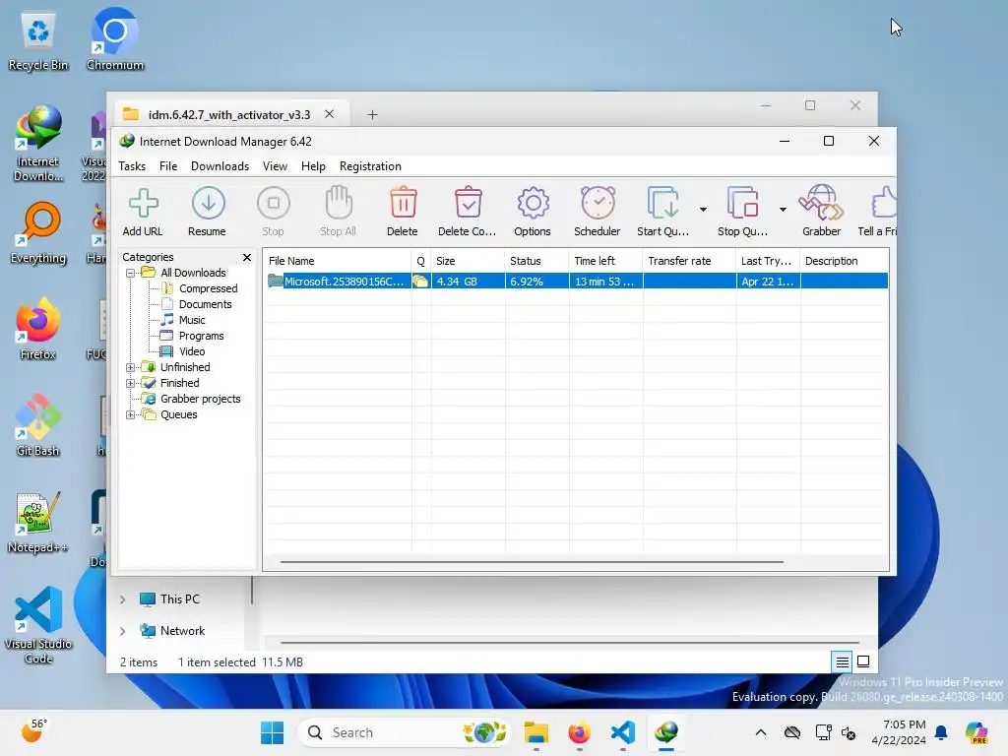The height and width of the screenshot is (756, 1008).
Task: Open the View menu
Action: [275, 166]
